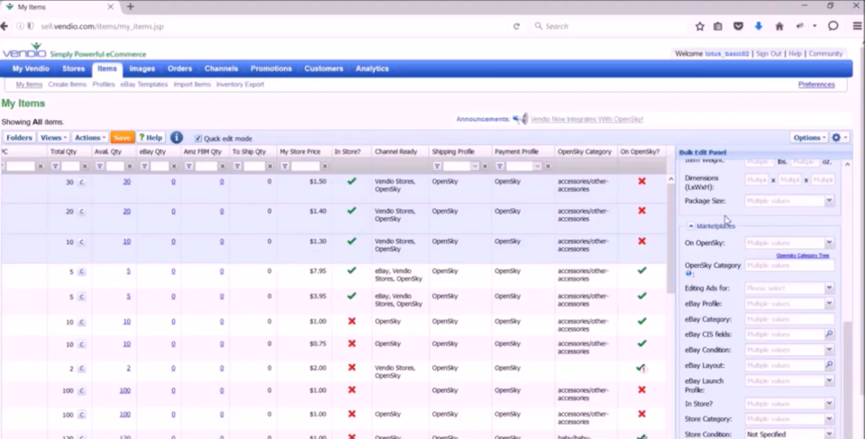Open the gear settings menu
This screenshot has width=865, height=439.
click(839, 138)
